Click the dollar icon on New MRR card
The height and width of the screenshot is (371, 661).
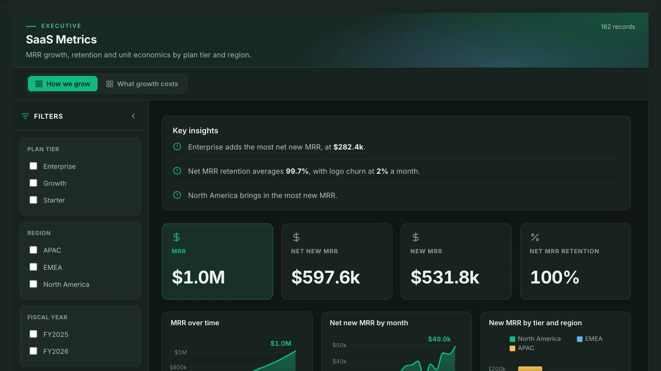coord(415,237)
